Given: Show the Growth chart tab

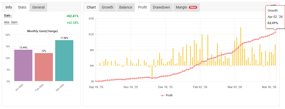Looking at the screenshot, I should point(107,7).
